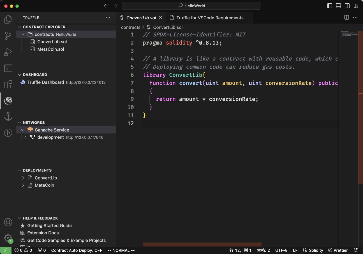Image resolution: width=363 pixels, height=254 pixels.
Task: Split the editor to the right
Action: [347, 18]
